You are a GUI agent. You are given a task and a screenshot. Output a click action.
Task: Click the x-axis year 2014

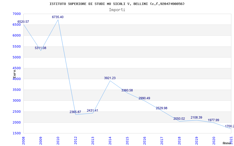[x=110, y=141]
